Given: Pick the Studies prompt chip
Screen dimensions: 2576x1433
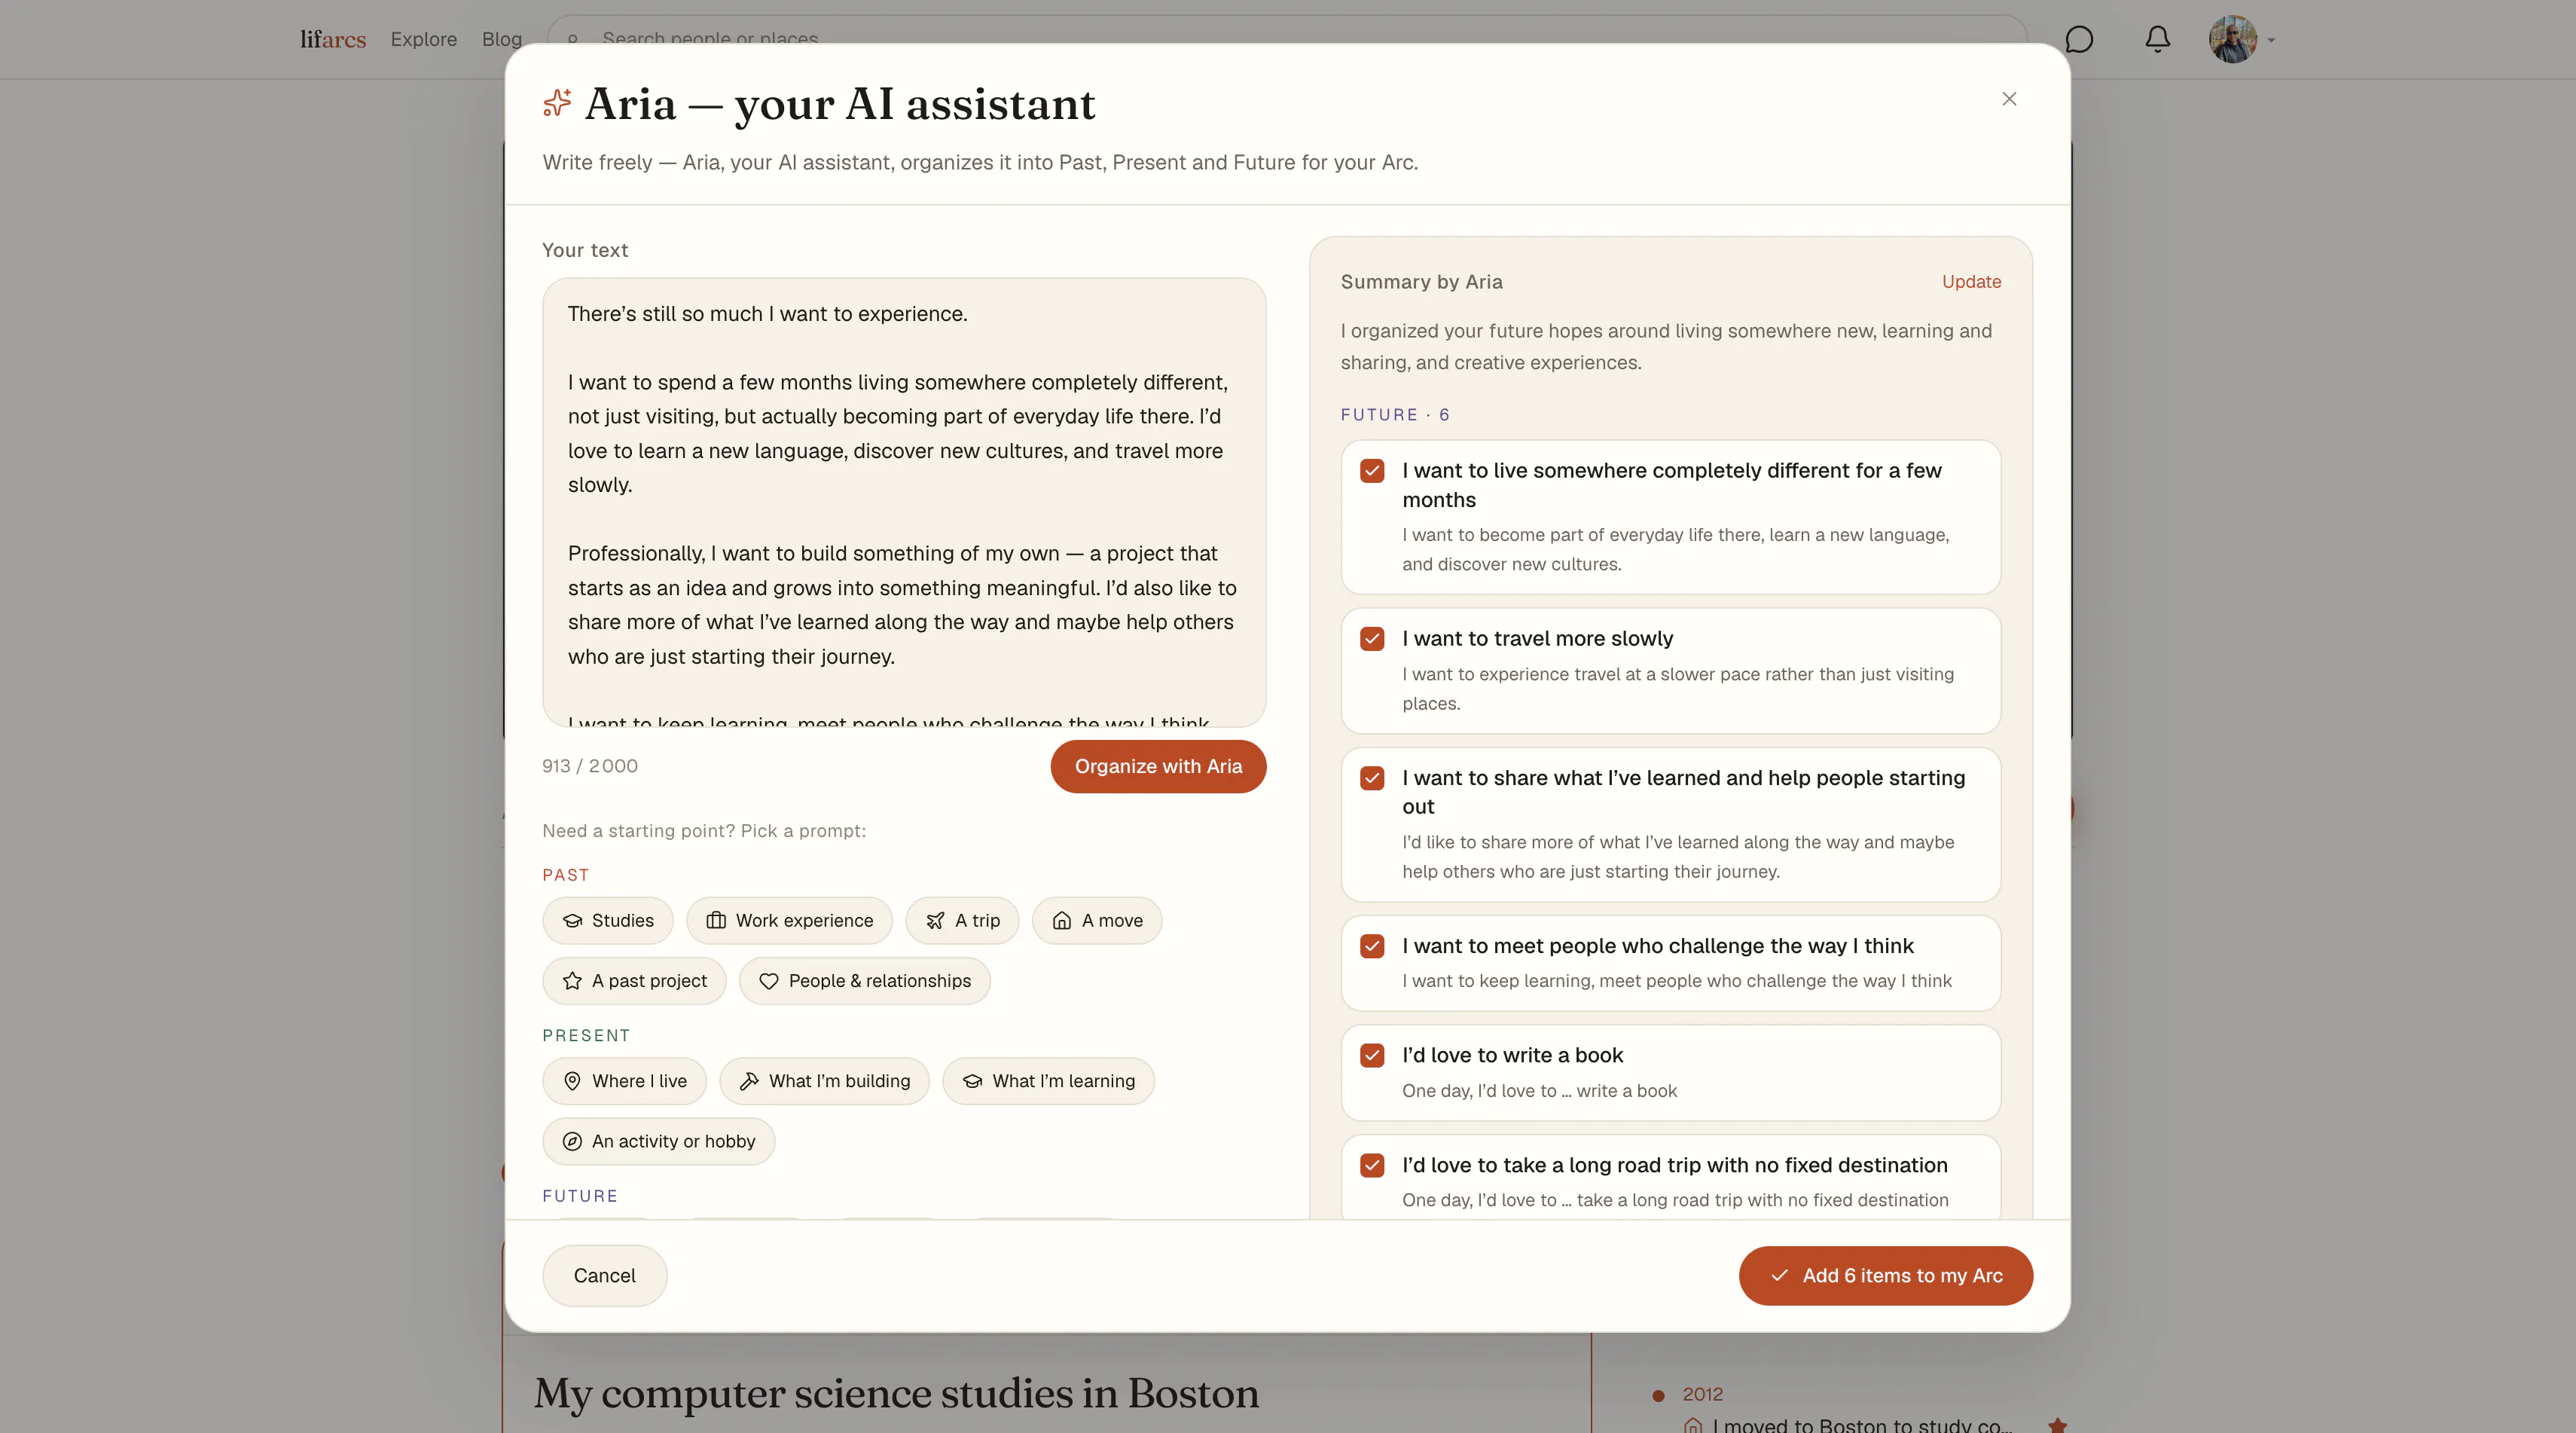Looking at the screenshot, I should click(608, 920).
